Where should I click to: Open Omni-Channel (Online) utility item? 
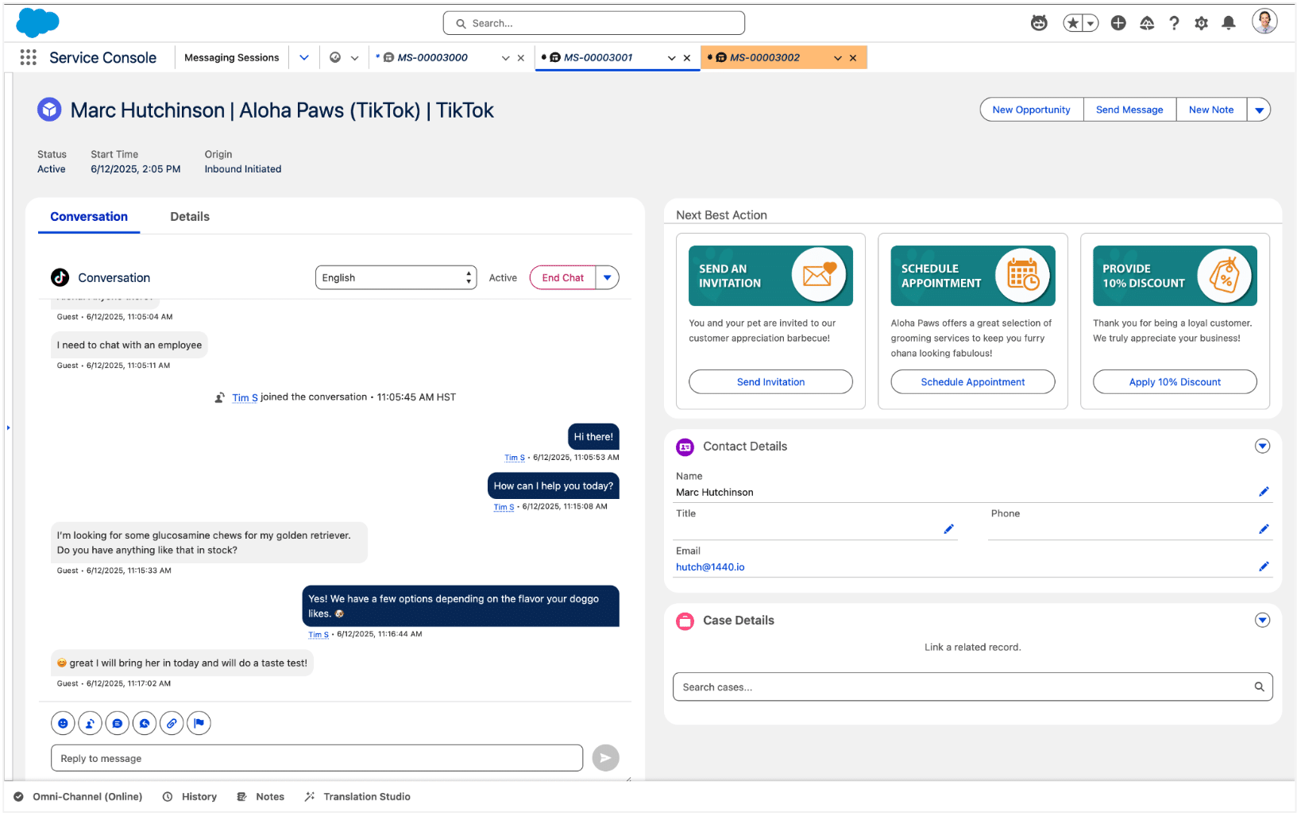tap(78, 797)
